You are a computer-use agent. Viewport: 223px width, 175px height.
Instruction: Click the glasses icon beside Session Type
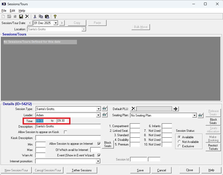105,108
